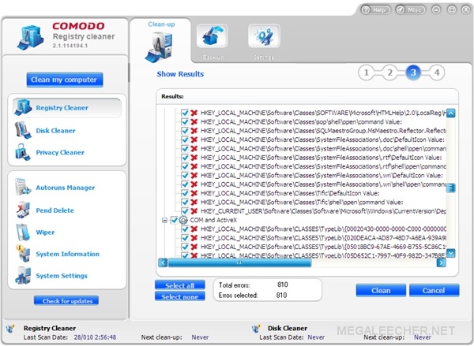
Task: Open the System Settings icon
Action: (x=23, y=275)
